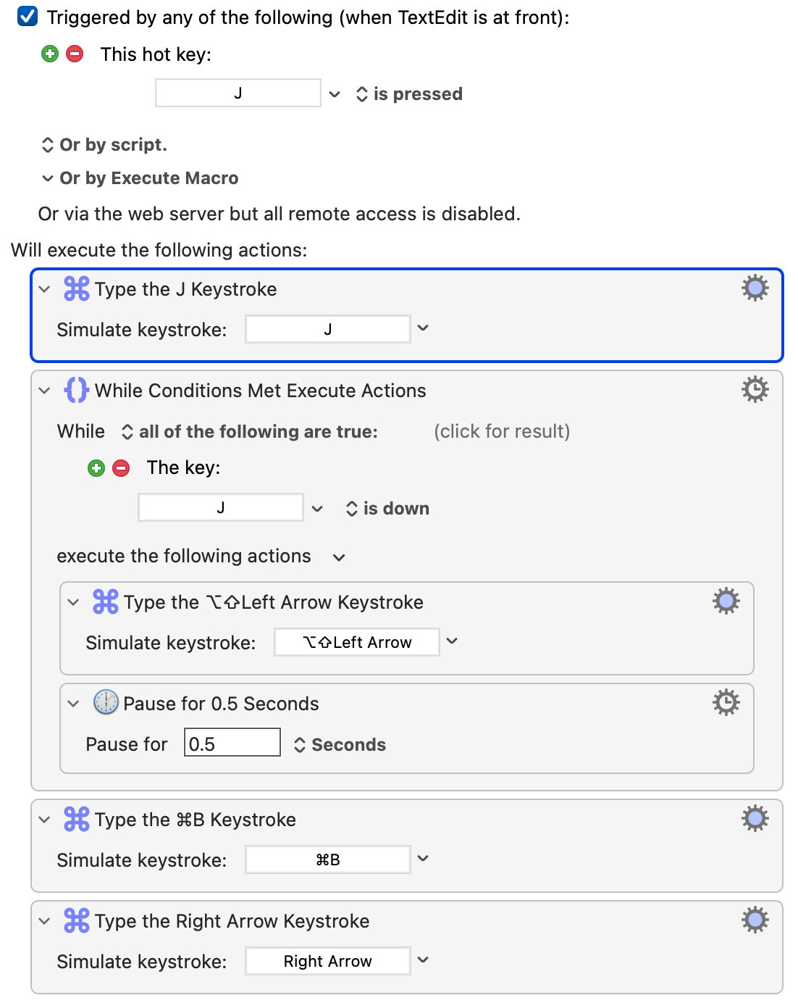Viewport: 798px width, 1003px height.
Task: Click the '(click for result)' condition text
Action: click(502, 432)
